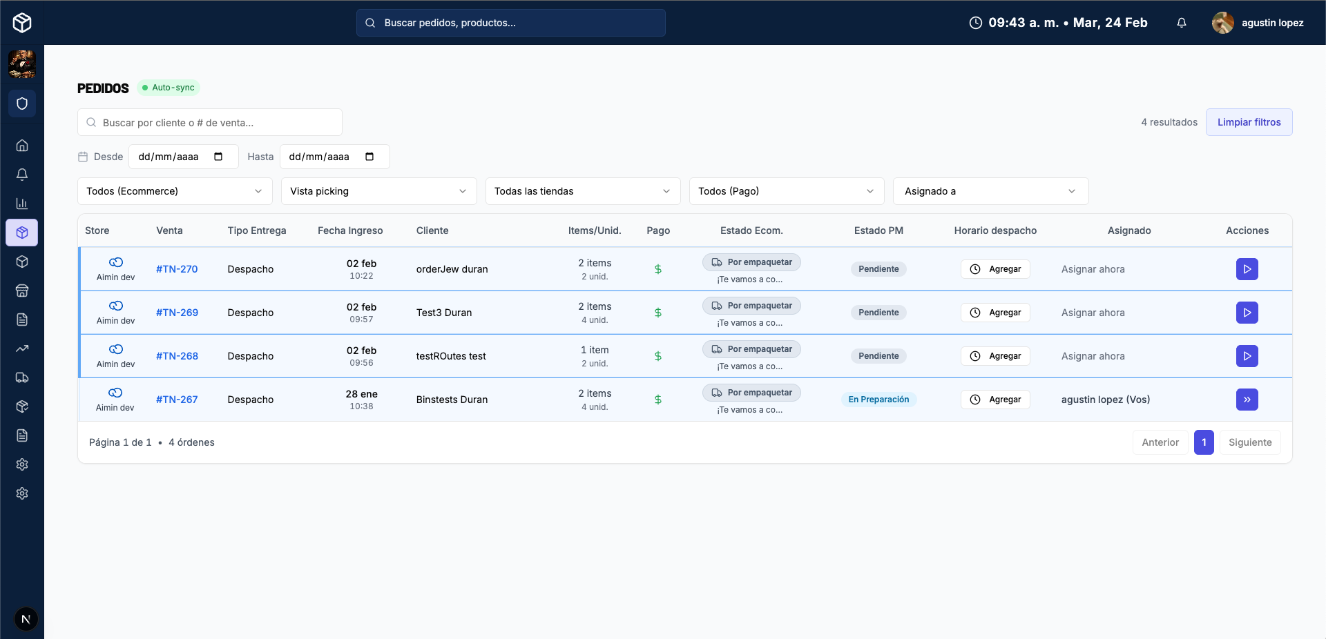Open the delivery truck icon in sidebar
Image resolution: width=1326 pixels, height=639 pixels.
(x=22, y=377)
